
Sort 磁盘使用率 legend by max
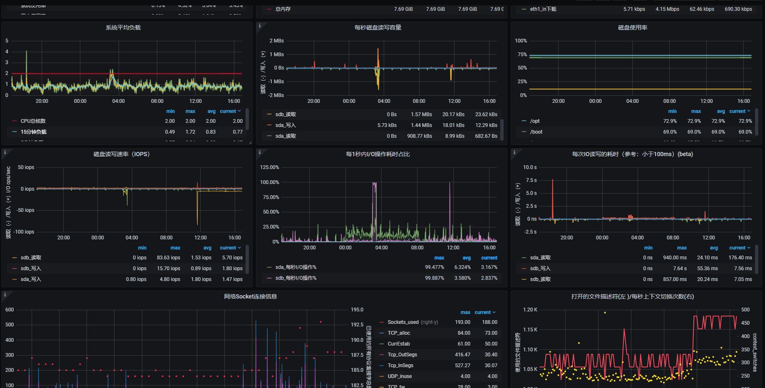pyautogui.click(x=696, y=111)
